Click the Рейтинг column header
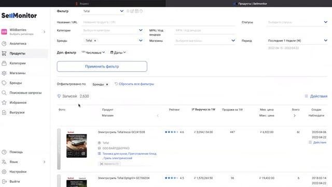The image size is (332, 187). pos(174,110)
